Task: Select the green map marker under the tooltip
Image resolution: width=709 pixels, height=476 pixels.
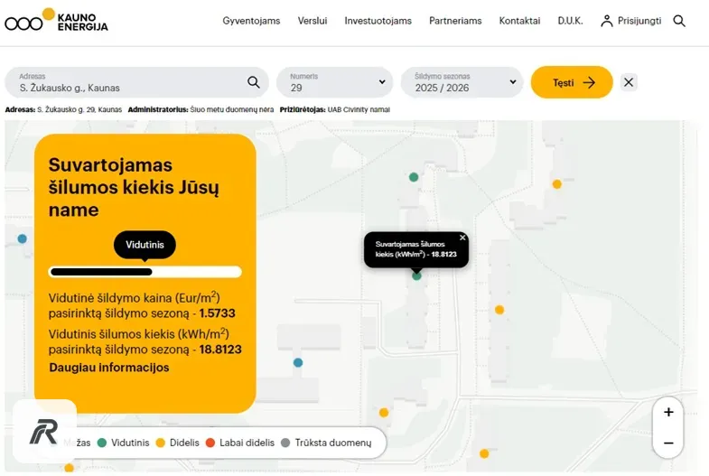Action: coord(416,275)
